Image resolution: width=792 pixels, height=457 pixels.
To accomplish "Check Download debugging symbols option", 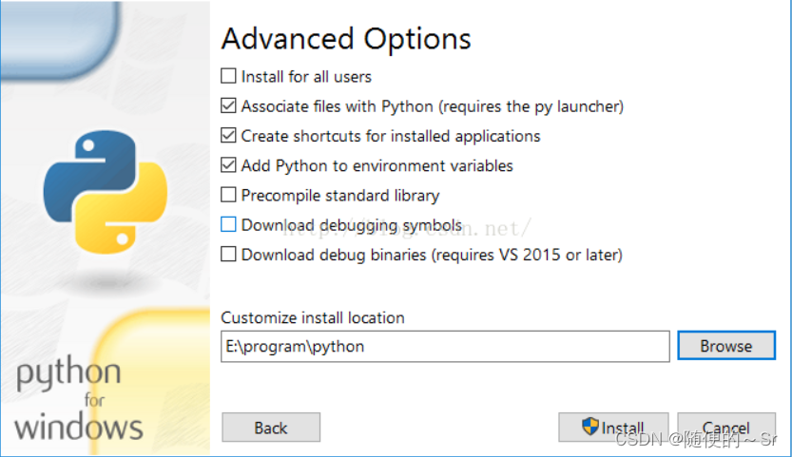I will 228,224.
